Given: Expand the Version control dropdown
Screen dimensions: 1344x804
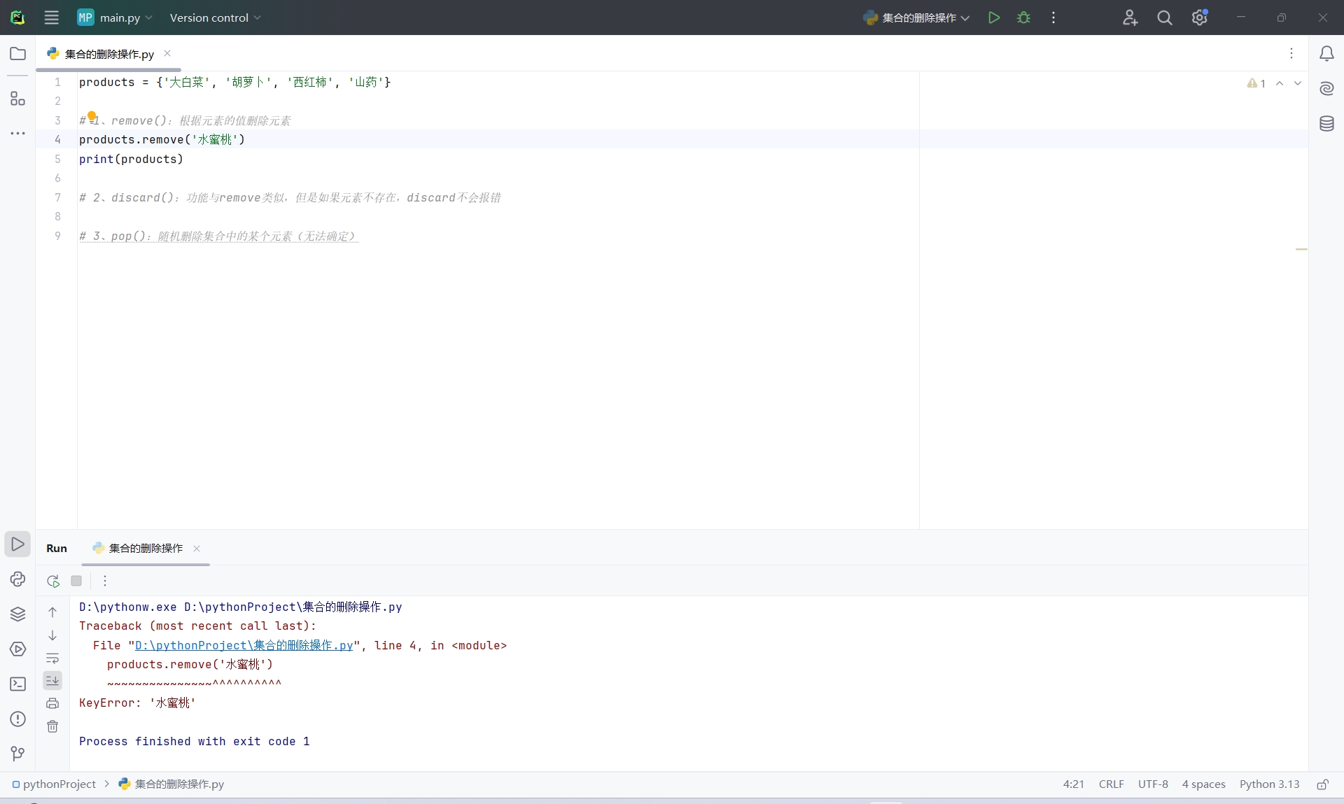Looking at the screenshot, I should coord(215,17).
